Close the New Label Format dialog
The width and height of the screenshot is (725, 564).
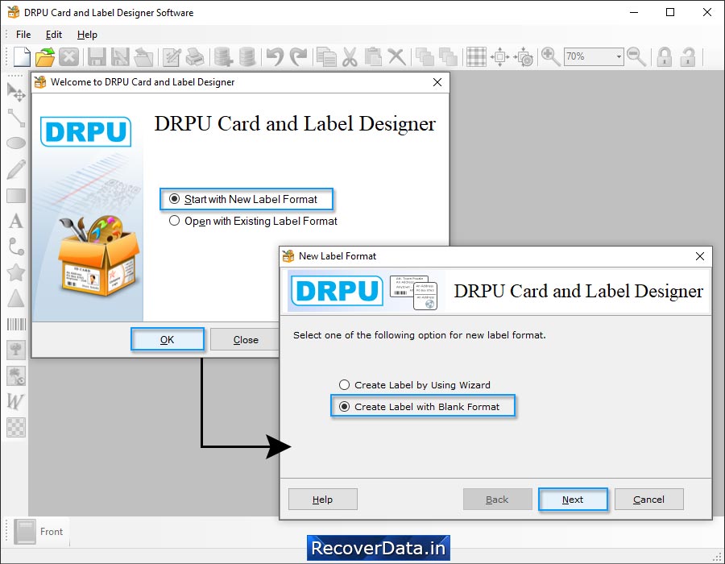coord(699,256)
